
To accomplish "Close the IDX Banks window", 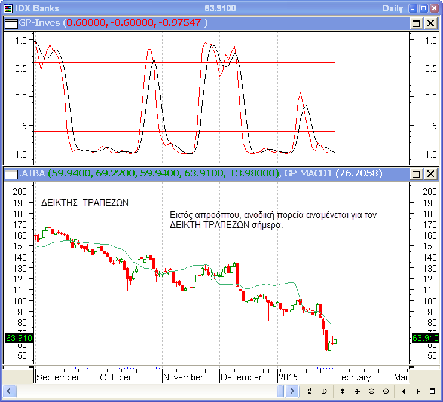I will pos(434,8).
